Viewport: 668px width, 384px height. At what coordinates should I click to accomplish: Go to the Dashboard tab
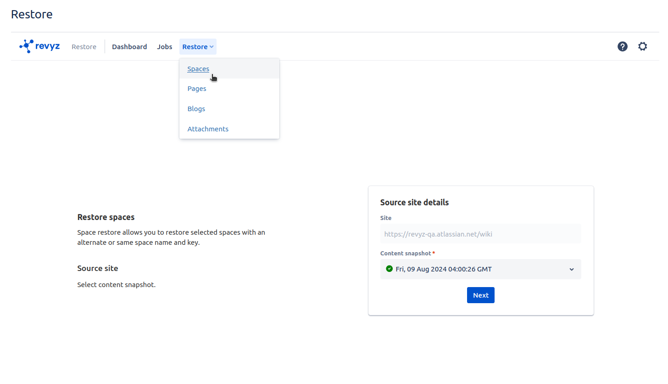129,47
